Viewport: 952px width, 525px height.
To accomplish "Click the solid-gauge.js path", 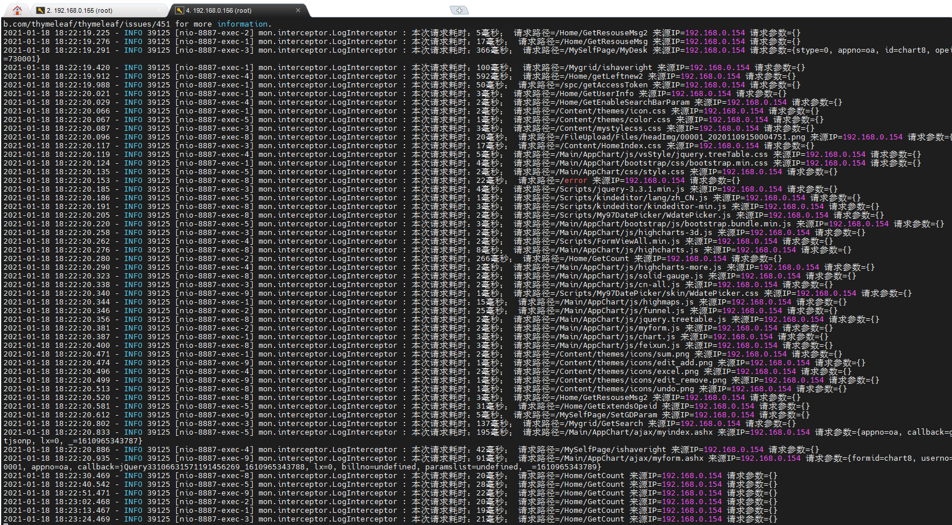I will 630,276.
